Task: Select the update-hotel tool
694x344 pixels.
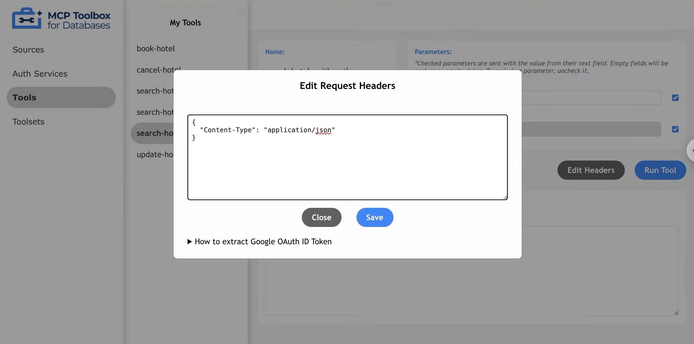Action: (x=155, y=154)
